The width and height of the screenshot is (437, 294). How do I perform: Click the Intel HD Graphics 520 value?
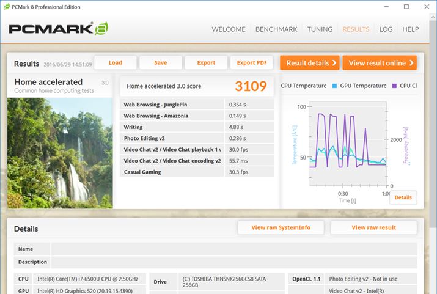tap(85, 291)
